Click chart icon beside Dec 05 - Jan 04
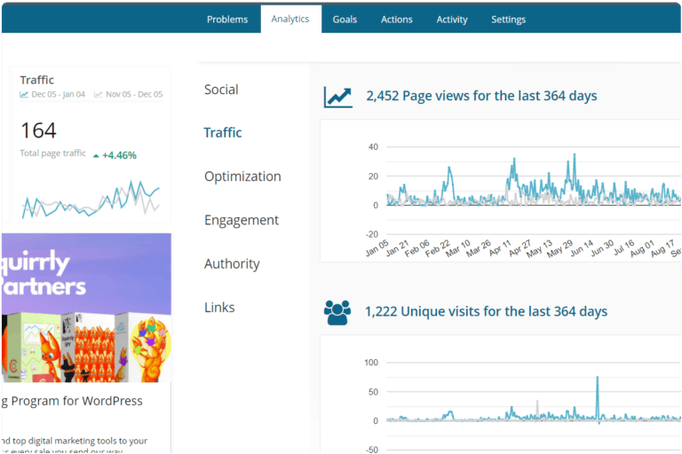 click(24, 94)
